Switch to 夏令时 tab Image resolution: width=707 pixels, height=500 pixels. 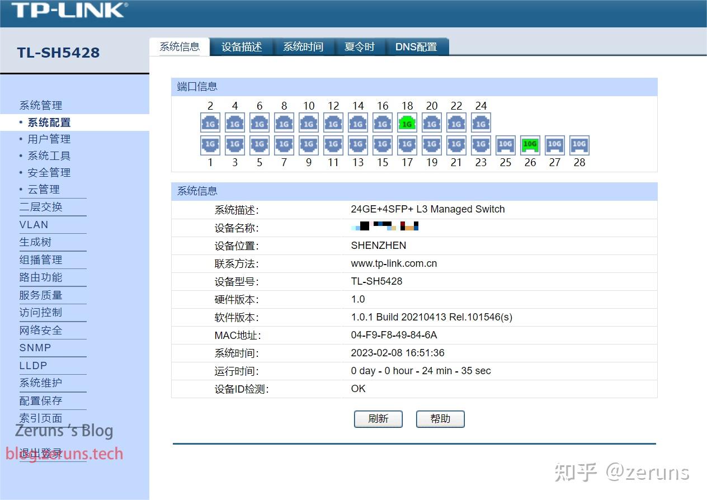point(360,47)
